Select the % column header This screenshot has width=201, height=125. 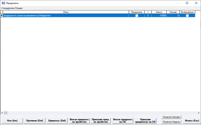148,12
